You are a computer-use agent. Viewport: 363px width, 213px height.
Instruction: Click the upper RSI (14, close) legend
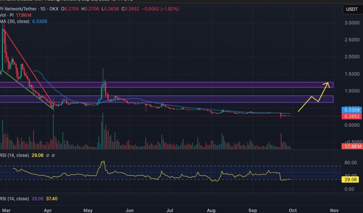coord(14,156)
